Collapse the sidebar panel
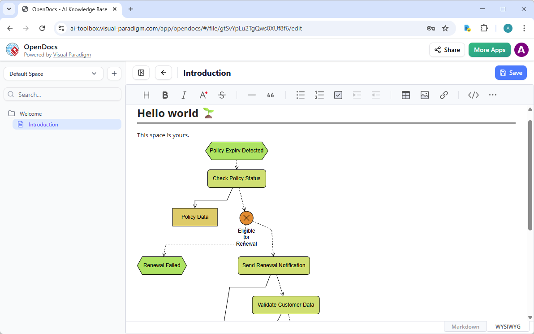 141,72
